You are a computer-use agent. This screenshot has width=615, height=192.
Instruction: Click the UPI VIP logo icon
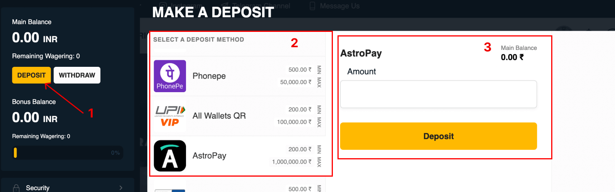(x=170, y=116)
